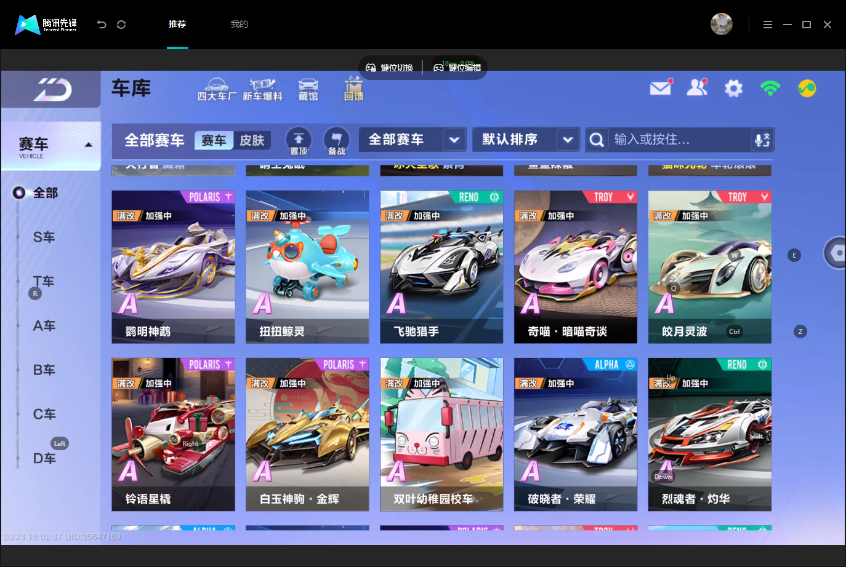Open the 新车爆料 new car news icon
The height and width of the screenshot is (567, 846).
coord(262,90)
